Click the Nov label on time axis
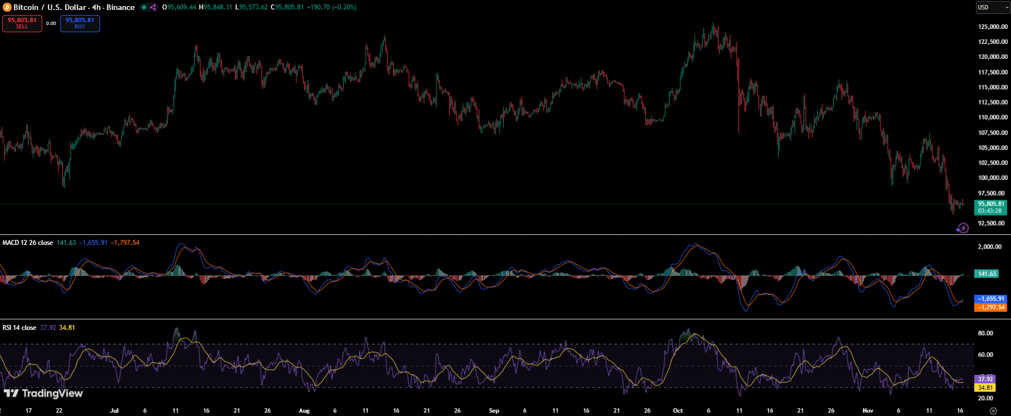 point(868,410)
